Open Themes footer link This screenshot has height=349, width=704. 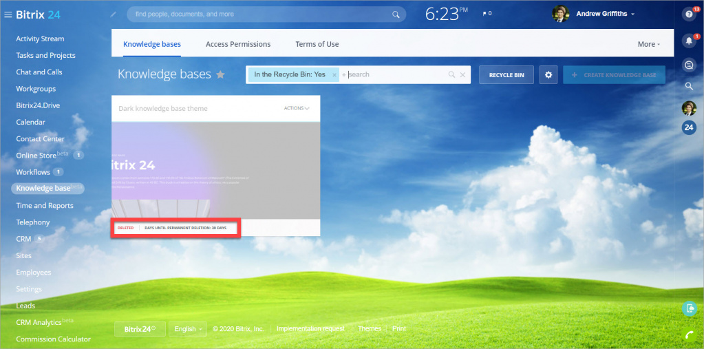370,329
